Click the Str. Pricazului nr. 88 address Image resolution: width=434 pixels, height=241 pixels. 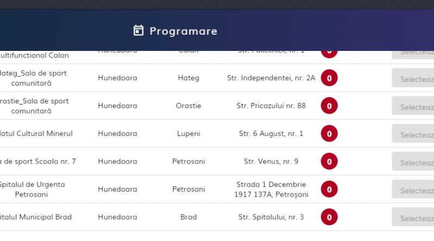pos(271,106)
